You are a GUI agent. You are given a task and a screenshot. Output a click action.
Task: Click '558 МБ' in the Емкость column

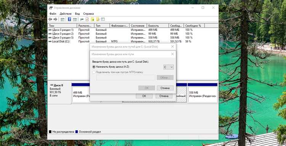click(x=153, y=38)
